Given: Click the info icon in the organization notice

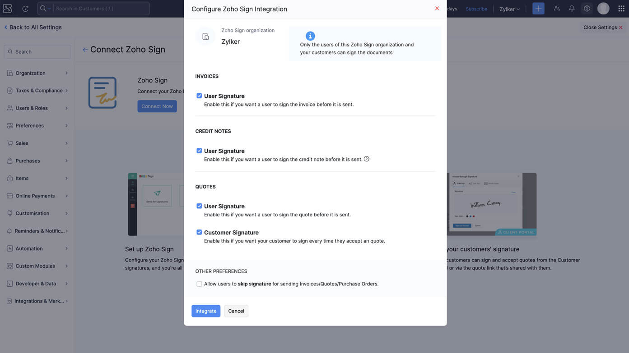Looking at the screenshot, I should [310, 36].
